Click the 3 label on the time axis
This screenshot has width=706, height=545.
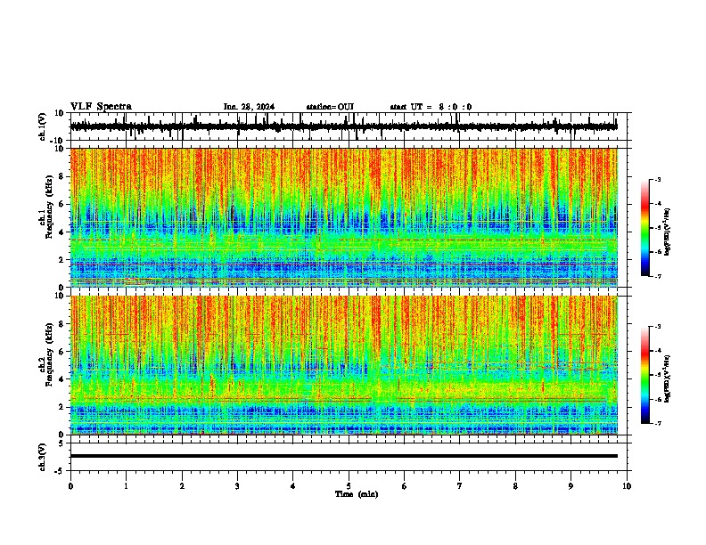(238, 486)
